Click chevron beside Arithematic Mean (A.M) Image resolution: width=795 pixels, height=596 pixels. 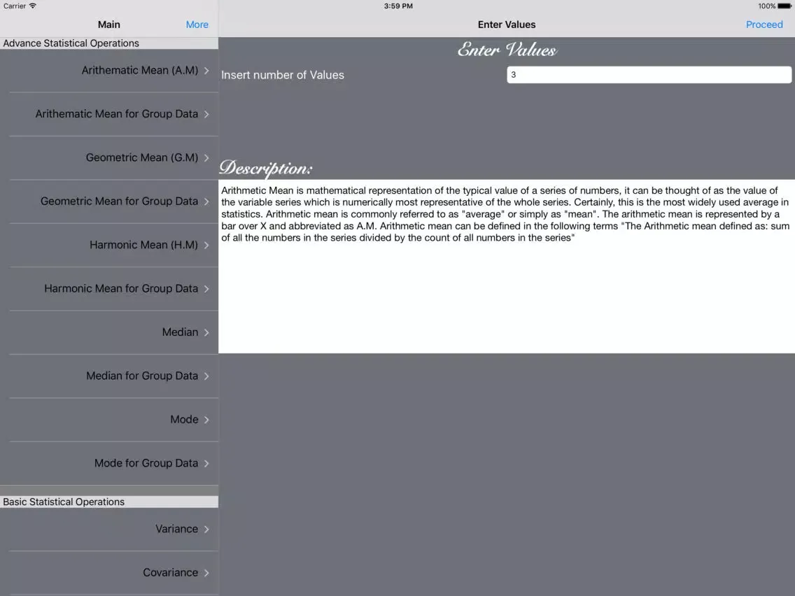pos(206,71)
